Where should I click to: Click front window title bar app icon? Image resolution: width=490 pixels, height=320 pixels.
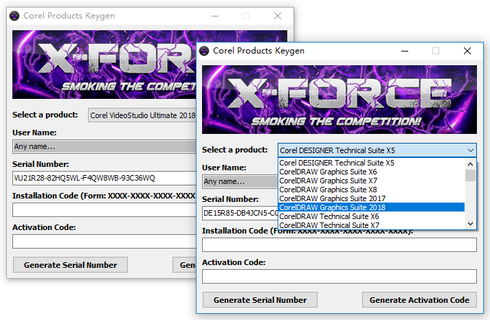(204, 51)
